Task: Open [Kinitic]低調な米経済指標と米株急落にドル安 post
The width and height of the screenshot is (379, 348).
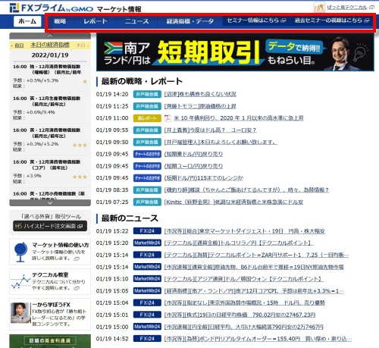Action: 233,202
